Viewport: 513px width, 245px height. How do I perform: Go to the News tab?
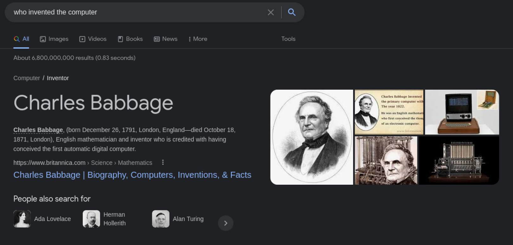pyautogui.click(x=166, y=39)
